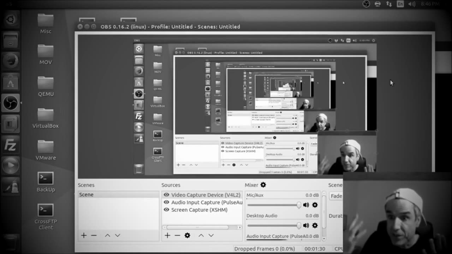Viewport: 452px width, 254px height.
Task: Click the 8:46 PM clock
Action: point(430,4)
